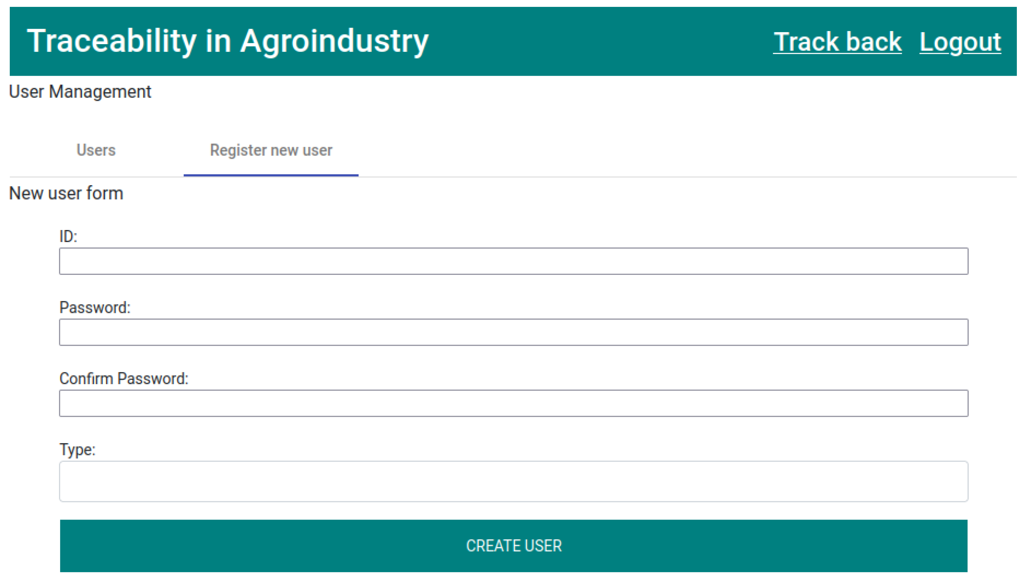Click empty teal header area between title and links
The height and width of the screenshot is (578, 1023).
(596, 41)
